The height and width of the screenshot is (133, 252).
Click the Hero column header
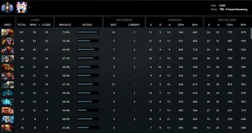tap(8, 25)
